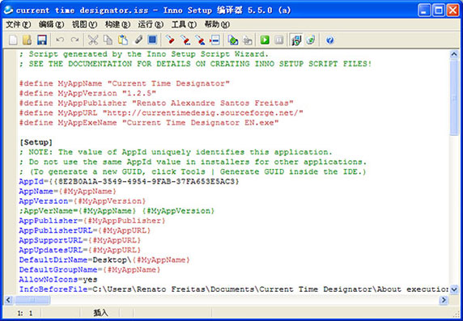Open Find with the first flashlight icon
Screen dimensions: 463x321
[170, 40]
